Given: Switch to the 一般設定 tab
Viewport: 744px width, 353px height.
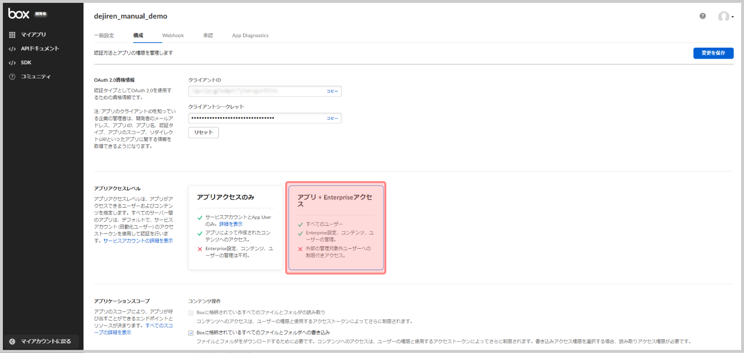Looking at the screenshot, I should coord(104,35).
